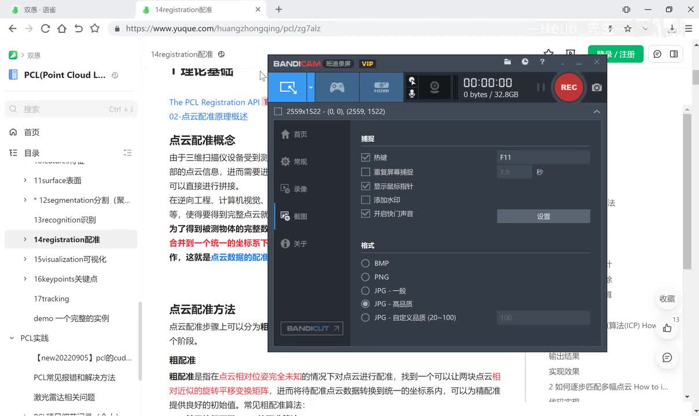Enable 重复屏幕捕捉 checkbox
The height and width of the screenshot is (416, 699).
(365, 172)
